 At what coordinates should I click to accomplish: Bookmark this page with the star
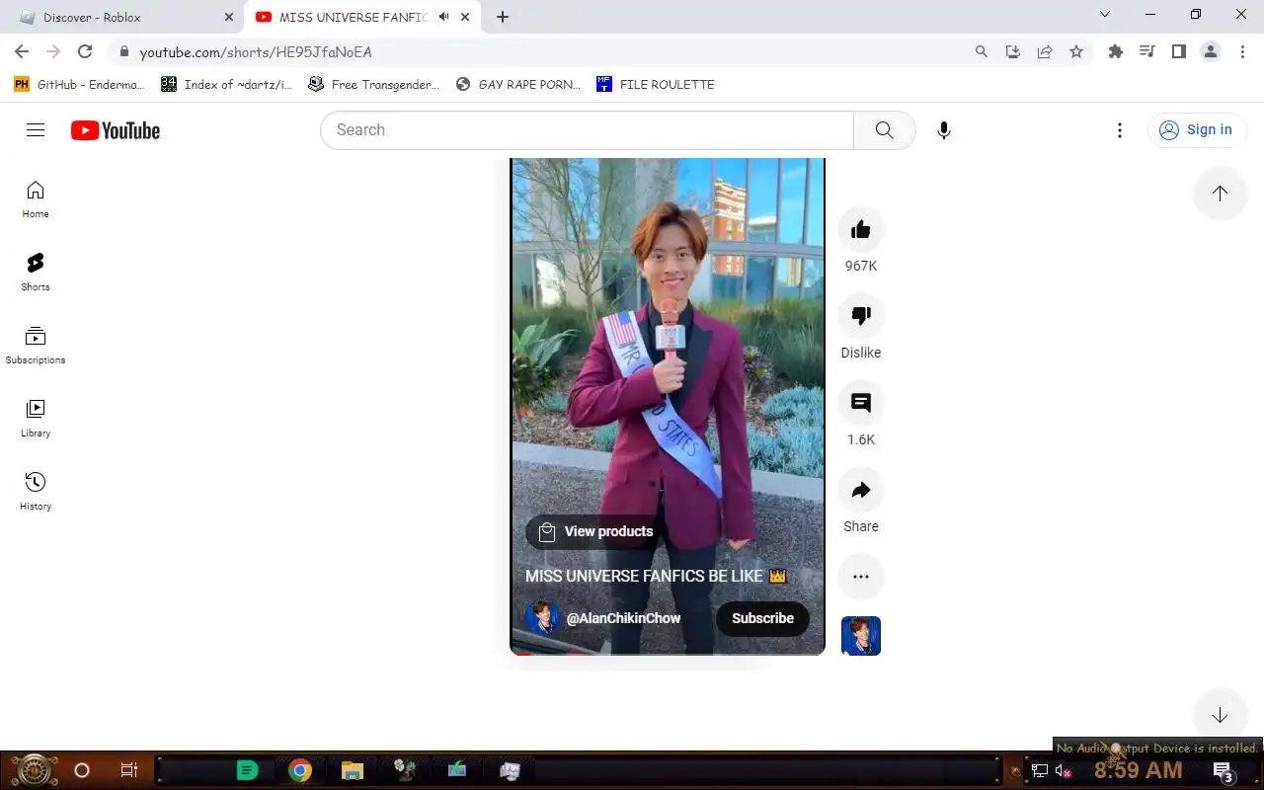coord(1076,51)
